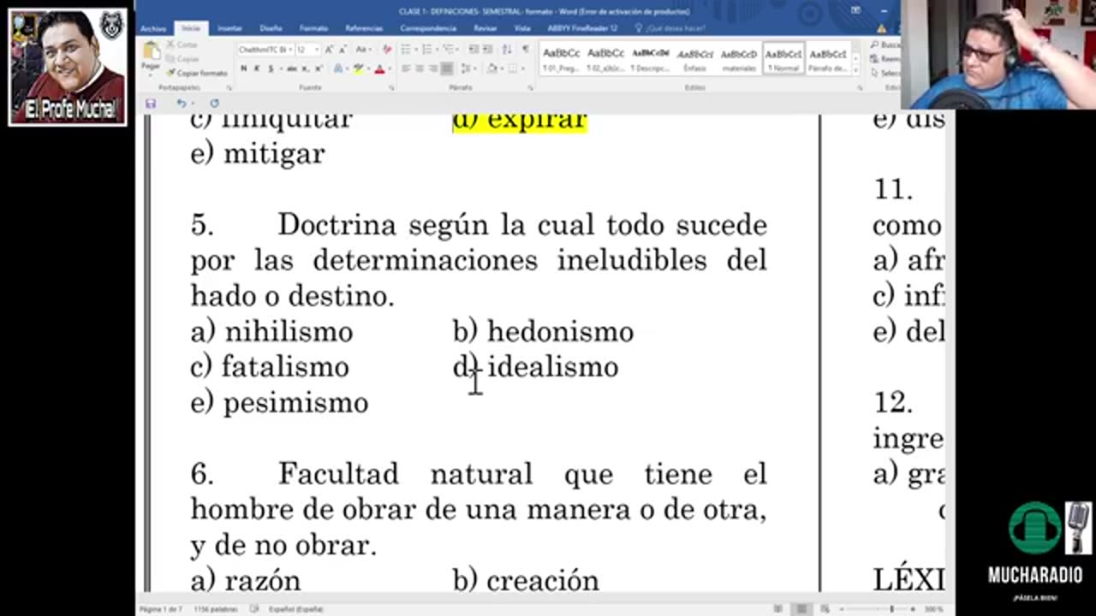Save document using quick access disk icon
1096x616 pixels.
[151, 104]
